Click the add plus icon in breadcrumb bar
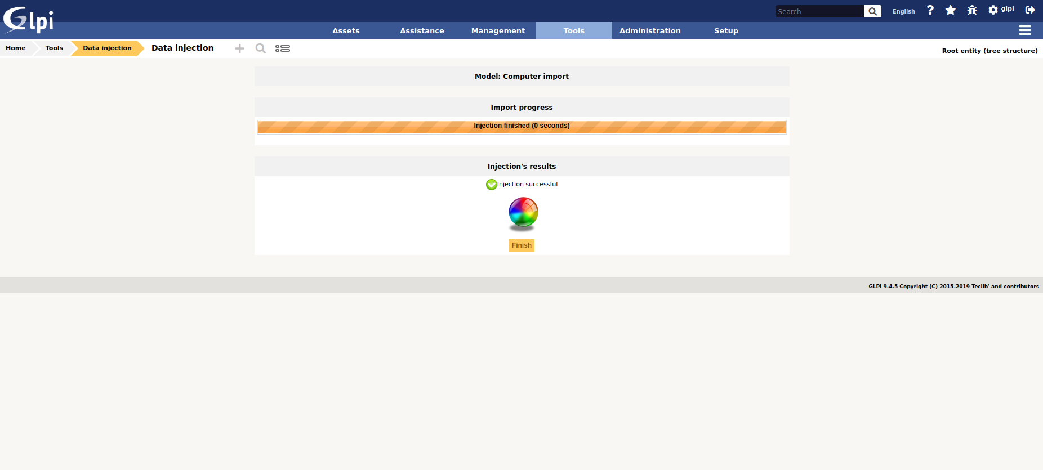Image resolution: width=1043 pixels, height=470 pixels. click(x=240, y=48)
